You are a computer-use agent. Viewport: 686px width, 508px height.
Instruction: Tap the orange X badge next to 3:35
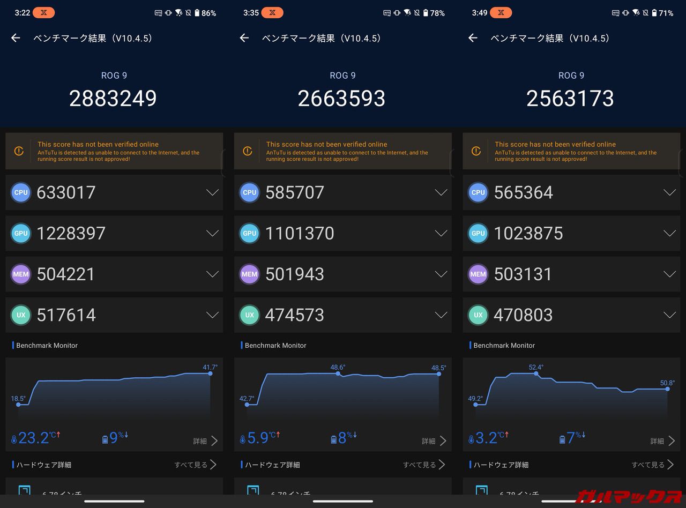click(x=272, y=13)
